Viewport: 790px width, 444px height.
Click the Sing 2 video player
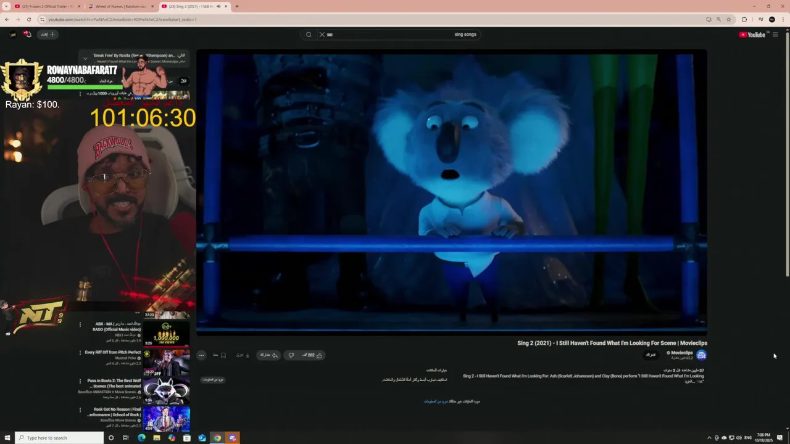pyautogui.click(x=452, y=192)
